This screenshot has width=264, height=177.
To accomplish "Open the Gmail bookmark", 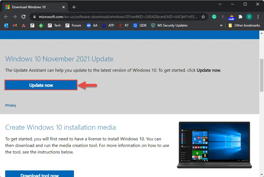I will pos(15,25).
